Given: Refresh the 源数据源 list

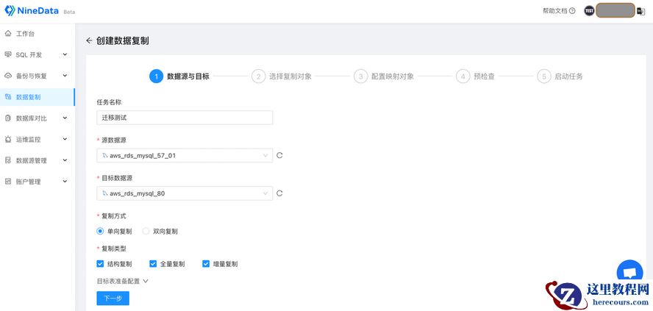Looking at the screenshot, I should click(279, 155).
